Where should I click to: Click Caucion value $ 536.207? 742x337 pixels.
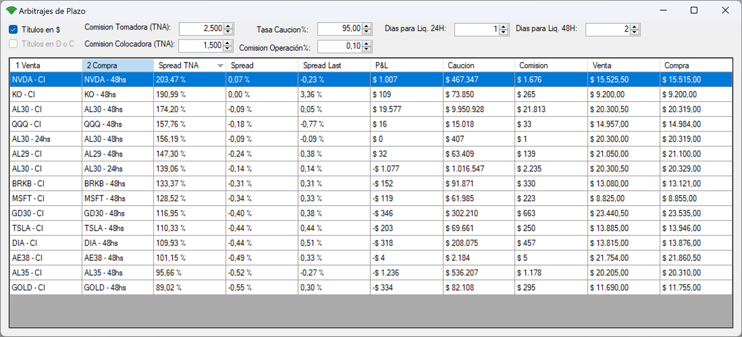(479, 273)
